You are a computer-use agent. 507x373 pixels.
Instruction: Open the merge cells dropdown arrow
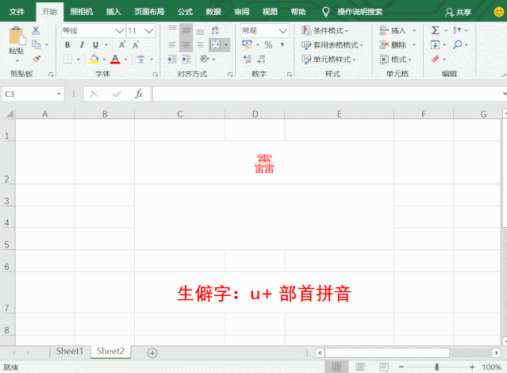click(x=225, y=45)
